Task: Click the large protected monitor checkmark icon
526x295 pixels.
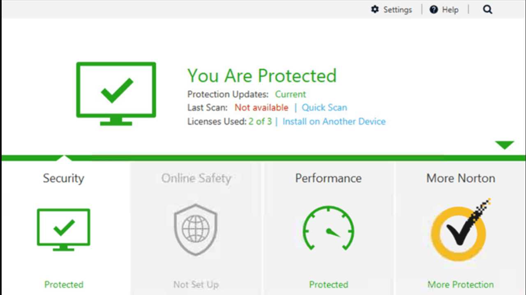Action: [x=116, y=94]
